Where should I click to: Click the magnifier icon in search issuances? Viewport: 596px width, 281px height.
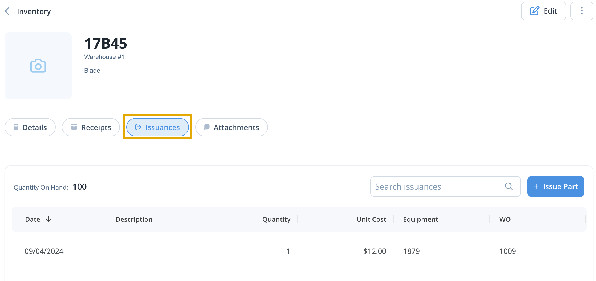tap(509, 186)
